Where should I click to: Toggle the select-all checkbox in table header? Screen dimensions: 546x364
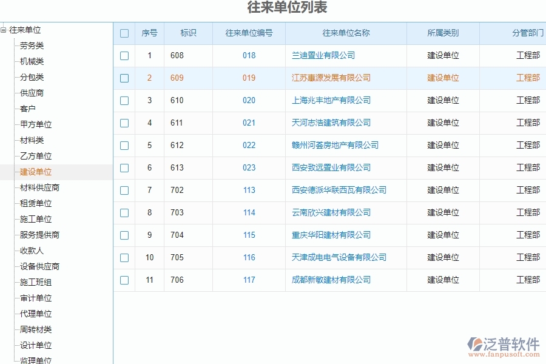pos(124,33)
